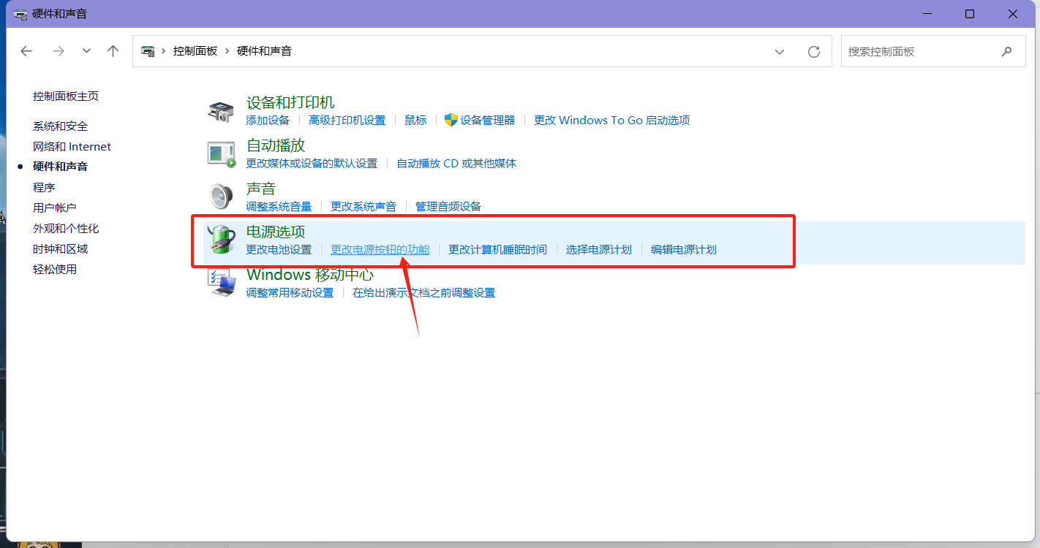The image size is (1040, 548).
Task: Click the Sound speaker icon
Action: click(221, 197)
